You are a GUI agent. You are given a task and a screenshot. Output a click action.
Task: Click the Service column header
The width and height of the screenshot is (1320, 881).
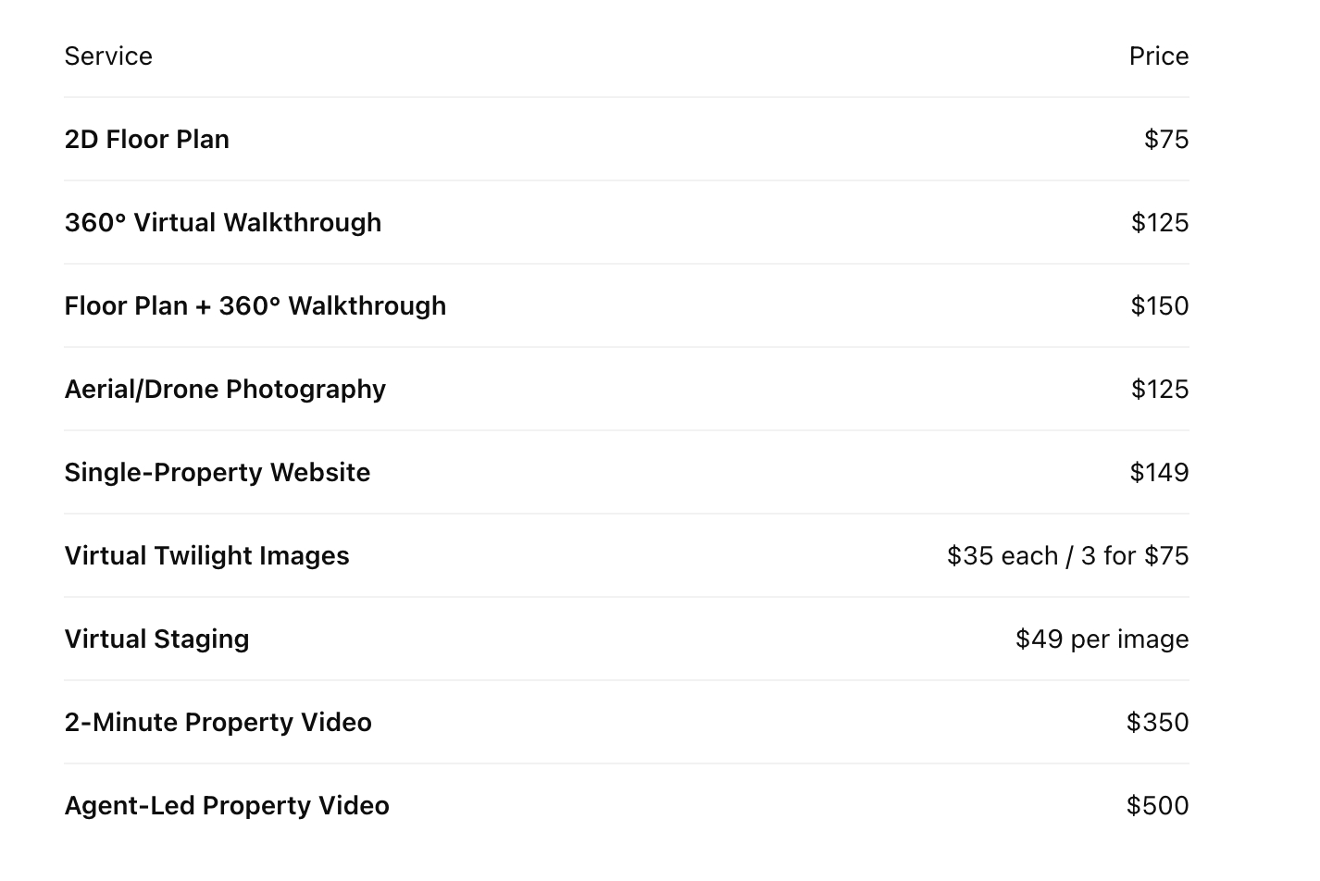click(x=108, y=56)
